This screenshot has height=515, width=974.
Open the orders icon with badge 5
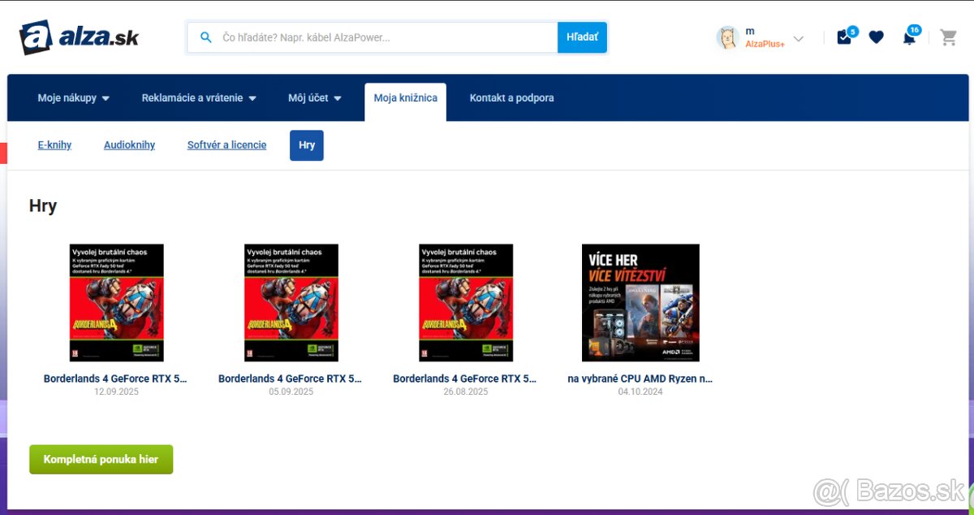click(845, 37)
